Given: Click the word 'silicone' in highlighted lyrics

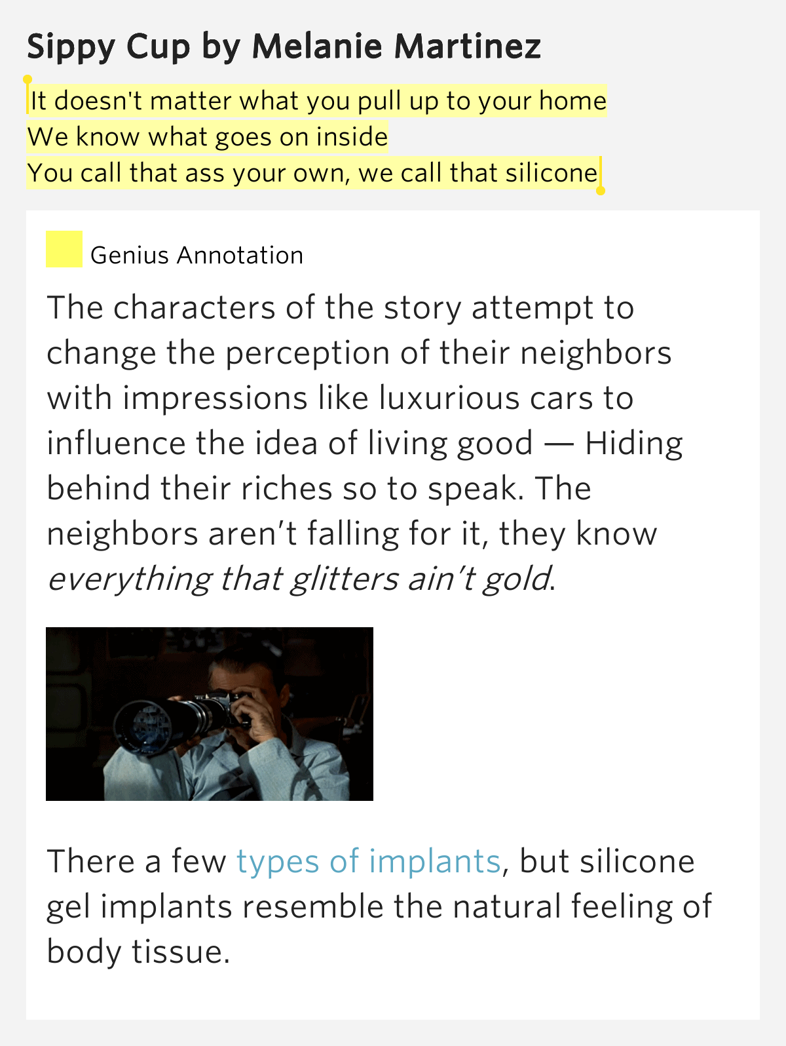Looking at the screenshot, I should (552, 173).
